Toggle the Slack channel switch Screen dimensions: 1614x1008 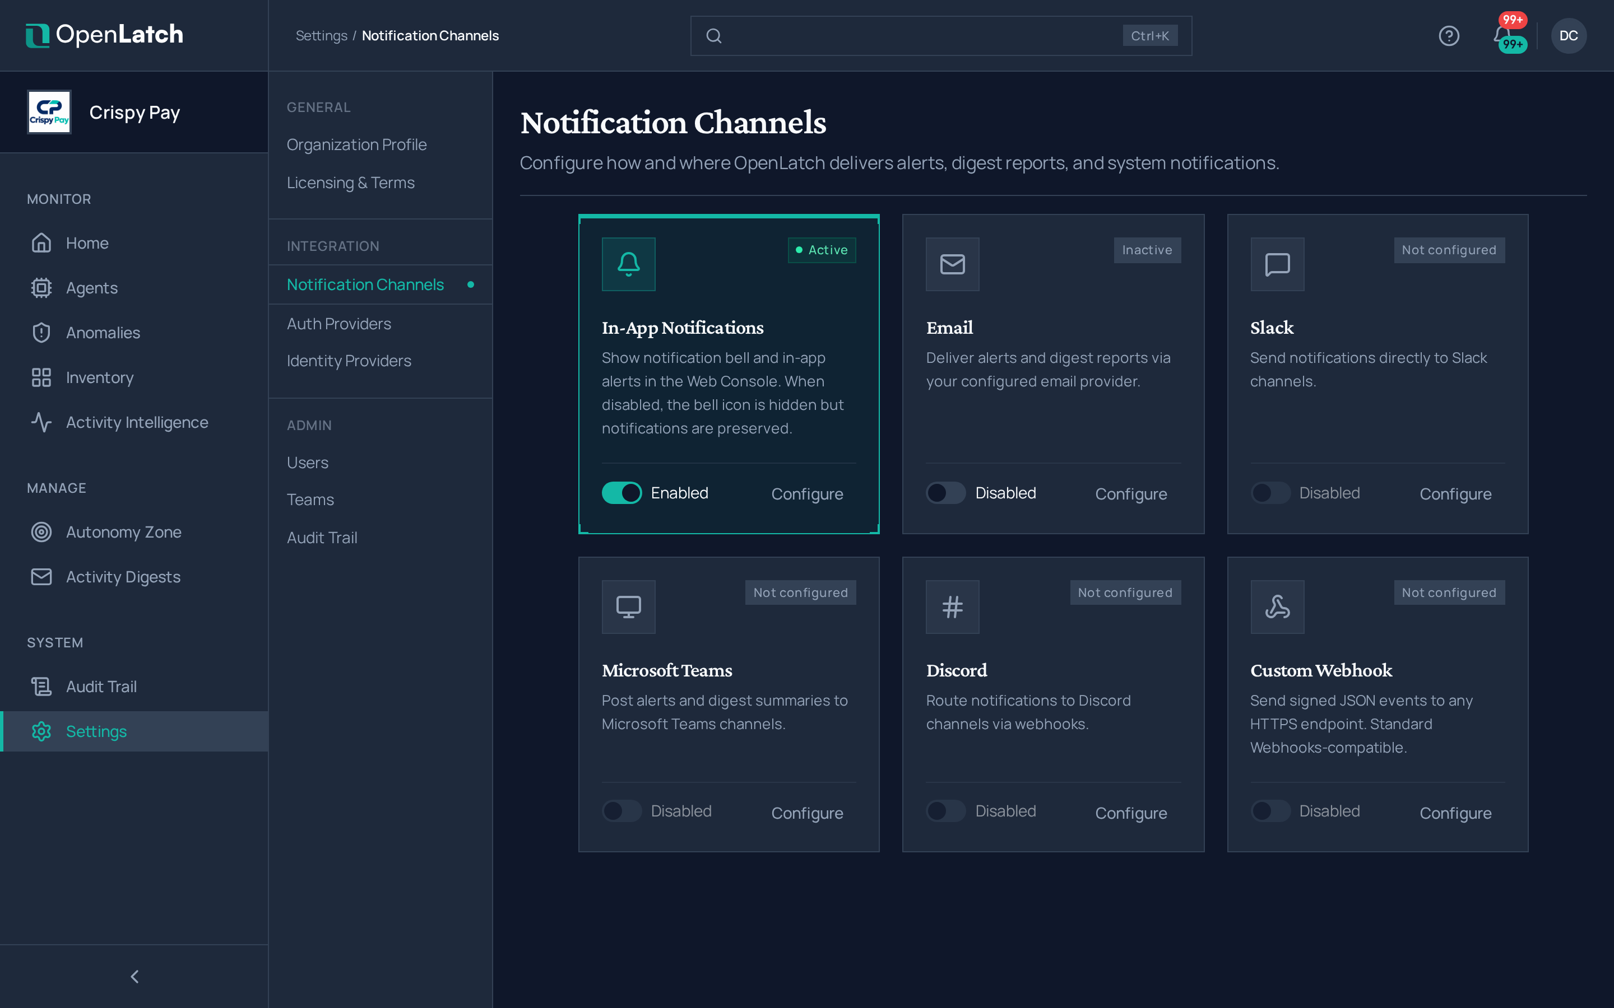tap(1270, 493)
